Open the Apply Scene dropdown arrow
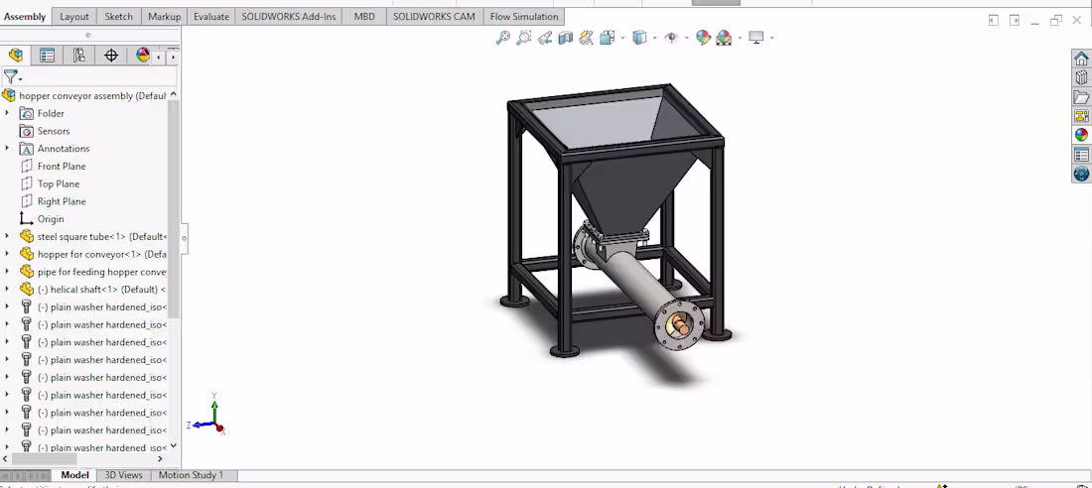Image resolution: width=1092 pixels, height=488 pixels. [740, 39]
